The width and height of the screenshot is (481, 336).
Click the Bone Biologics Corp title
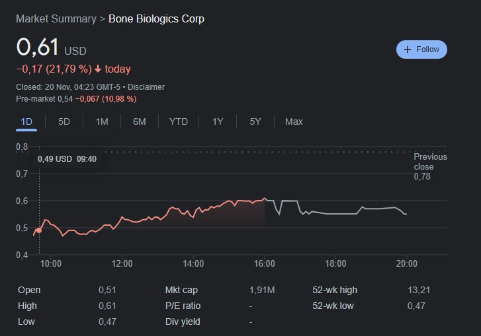tap(156, 18)
